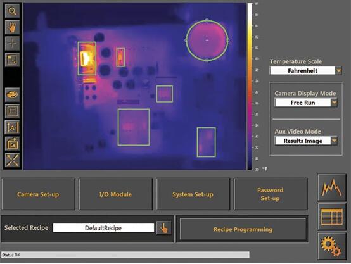Open the trend graph icon button
This screenshot has width=351, height=264.
332,187
